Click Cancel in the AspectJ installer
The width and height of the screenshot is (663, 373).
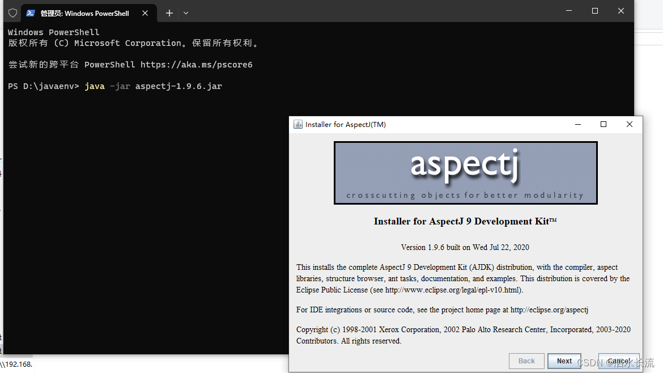[x=619, y=361]
